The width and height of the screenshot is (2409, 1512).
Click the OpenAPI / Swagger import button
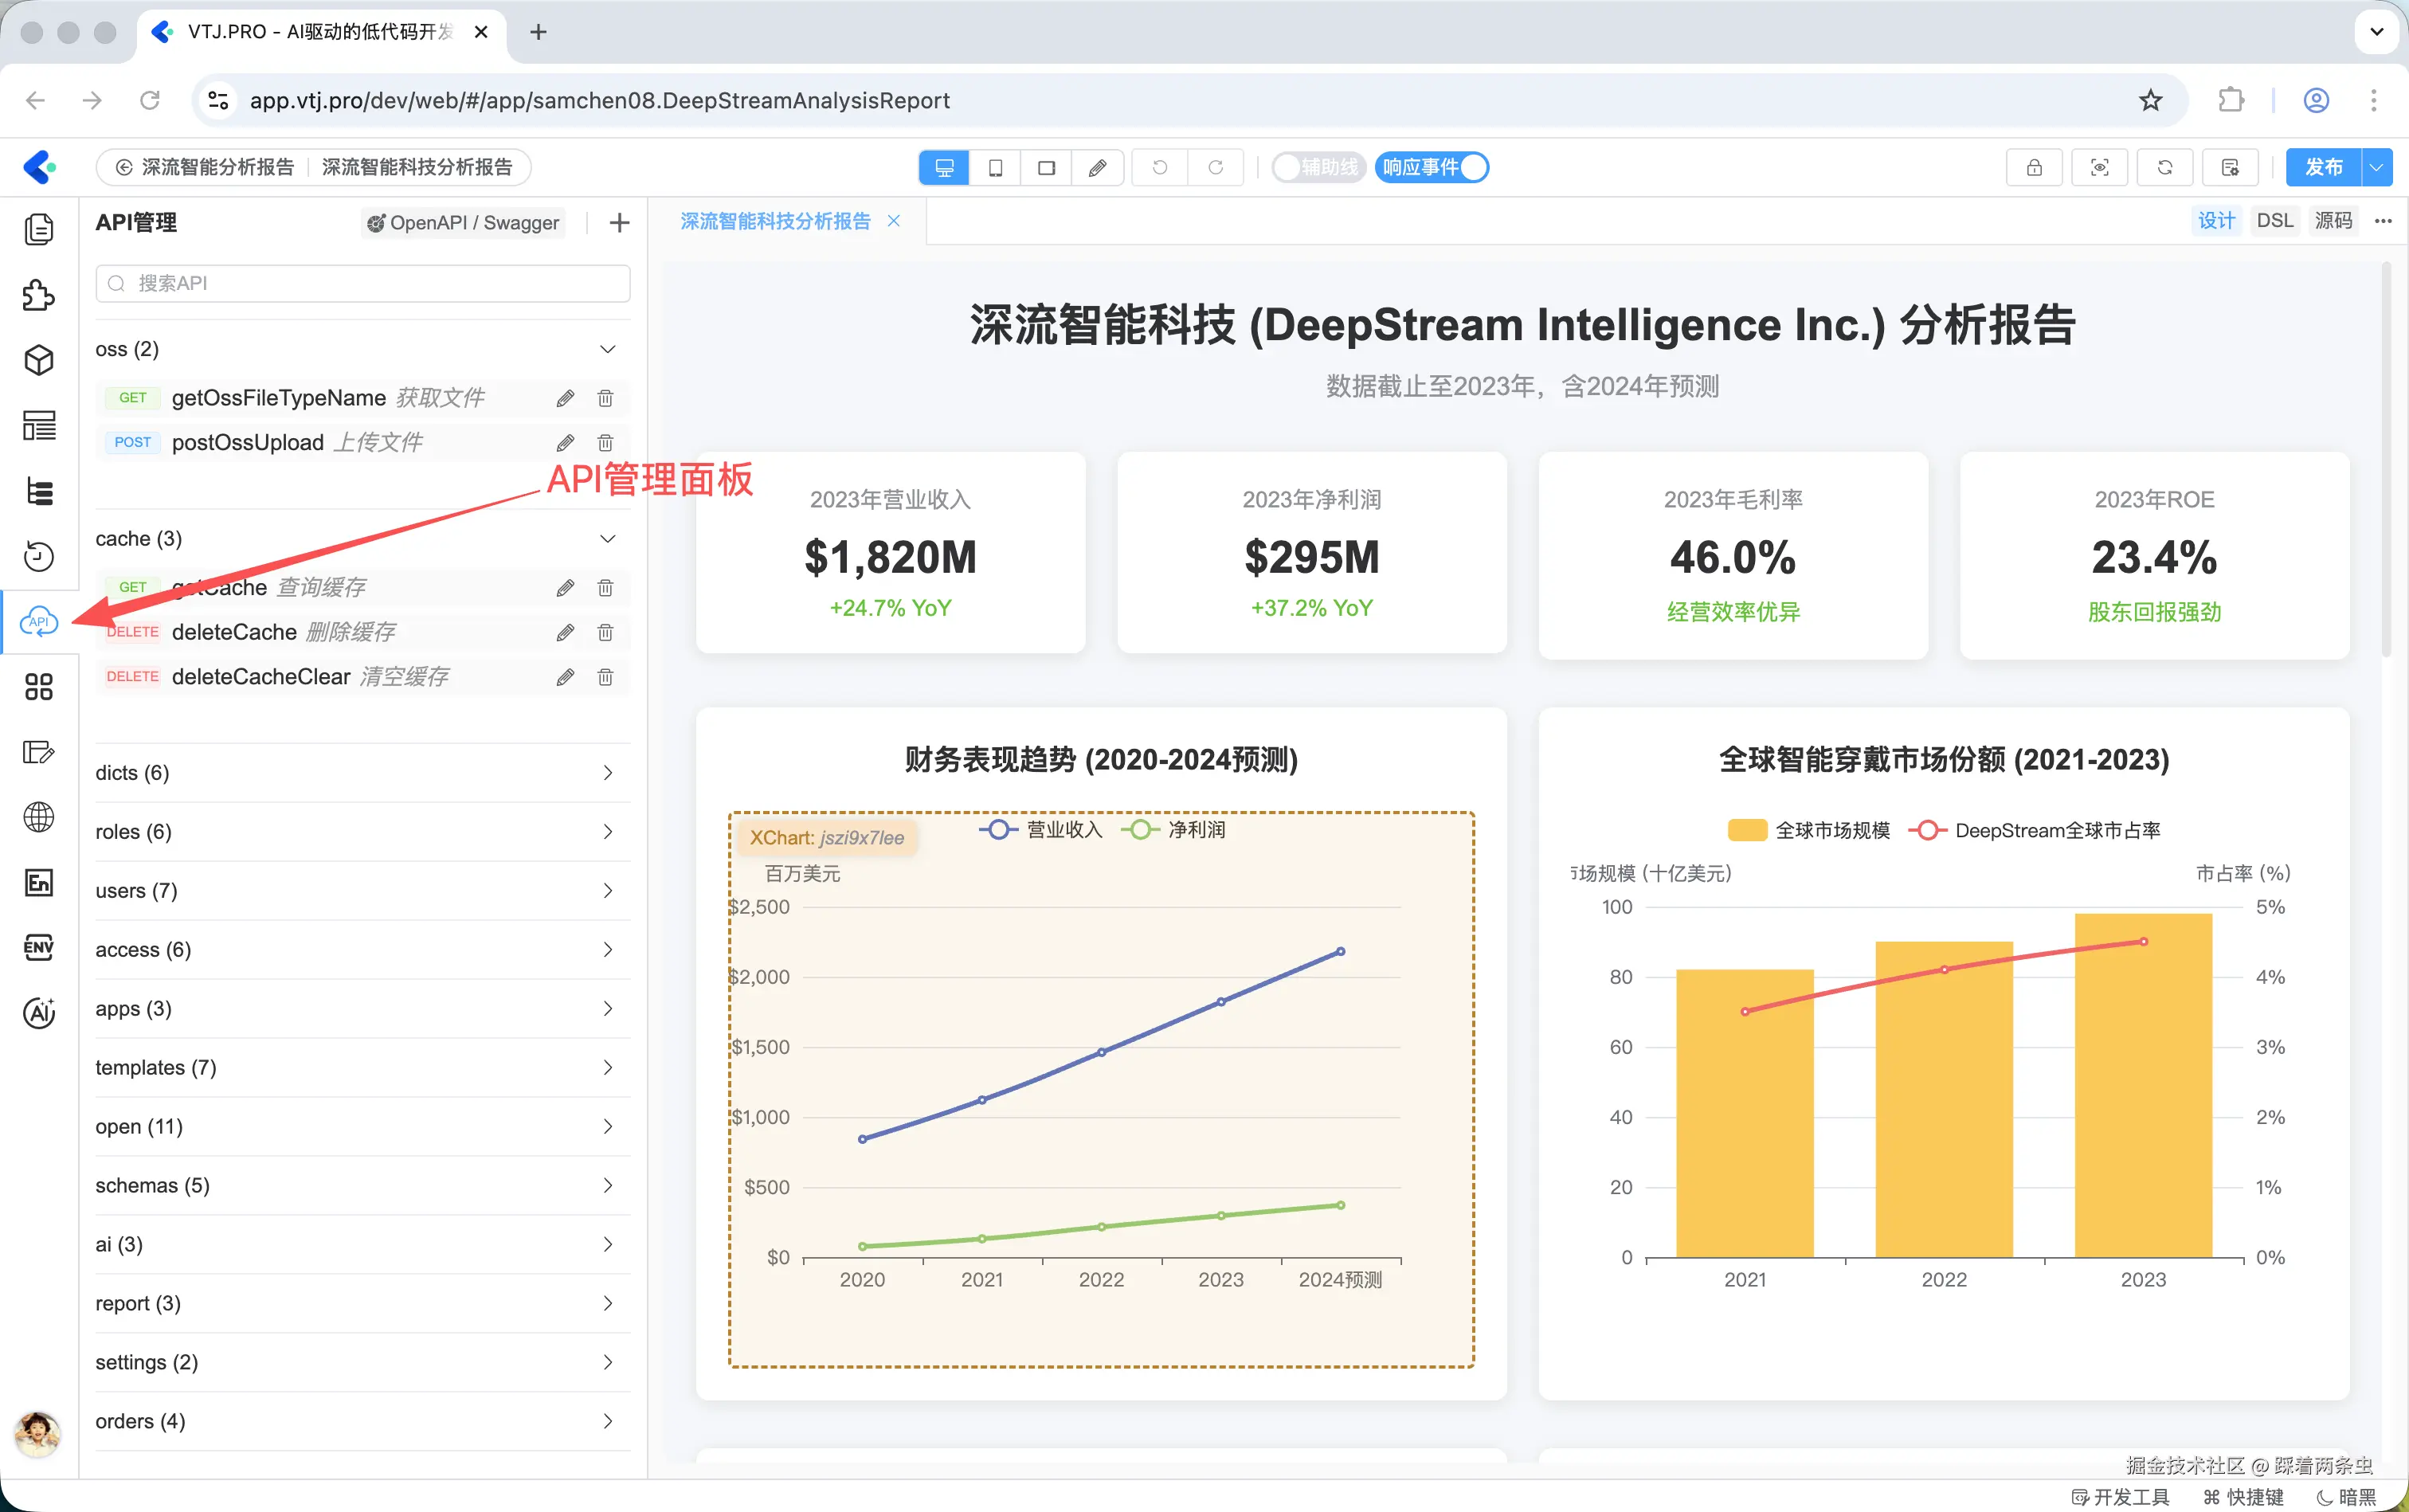[463, 222]
